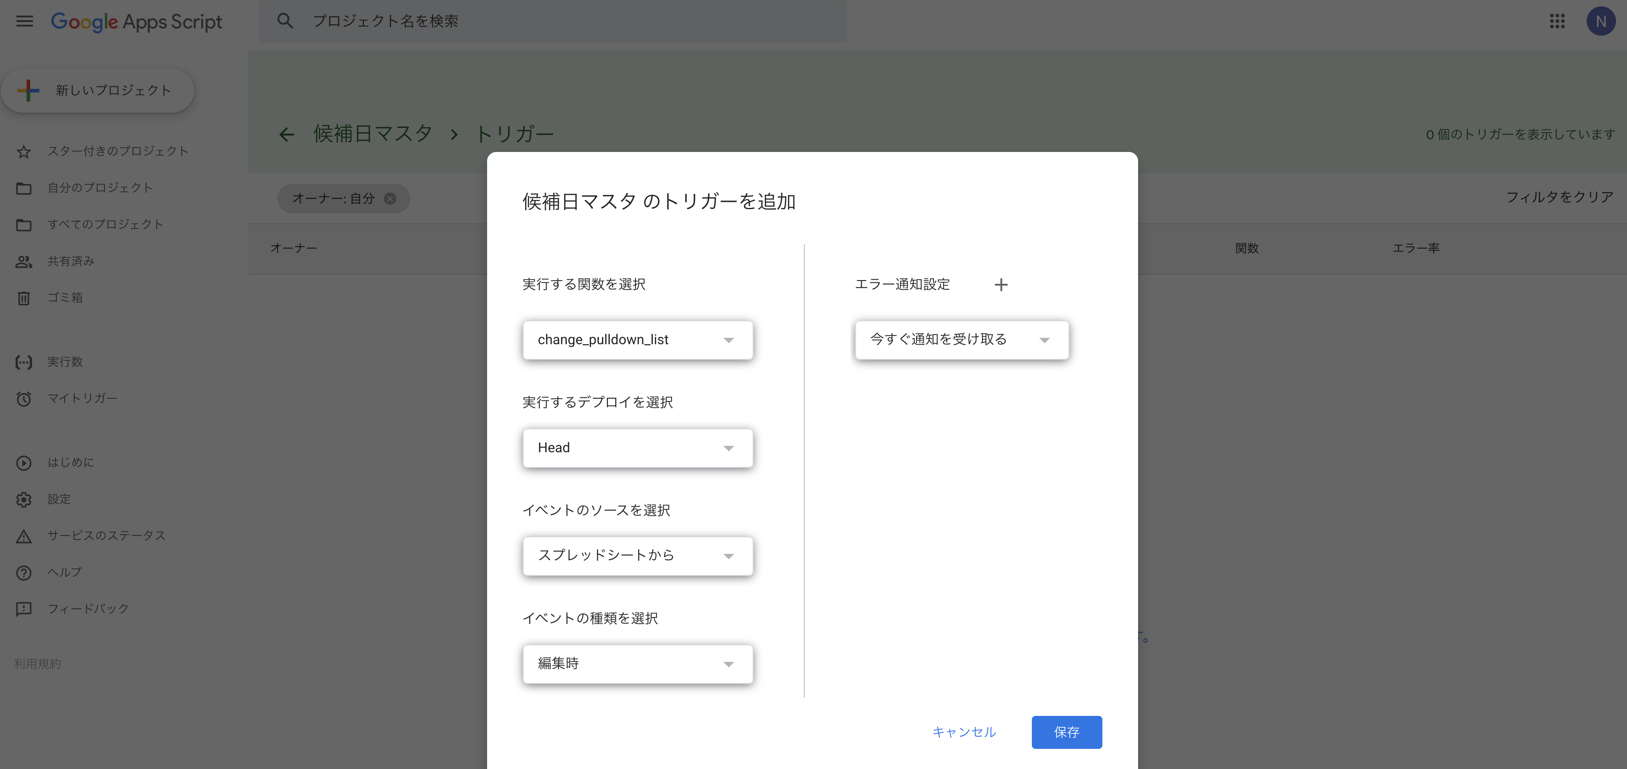Click the alarm clock icon for マイトリガー
1627x769 pixels.
pyautogui.click(x=24, y=399)
